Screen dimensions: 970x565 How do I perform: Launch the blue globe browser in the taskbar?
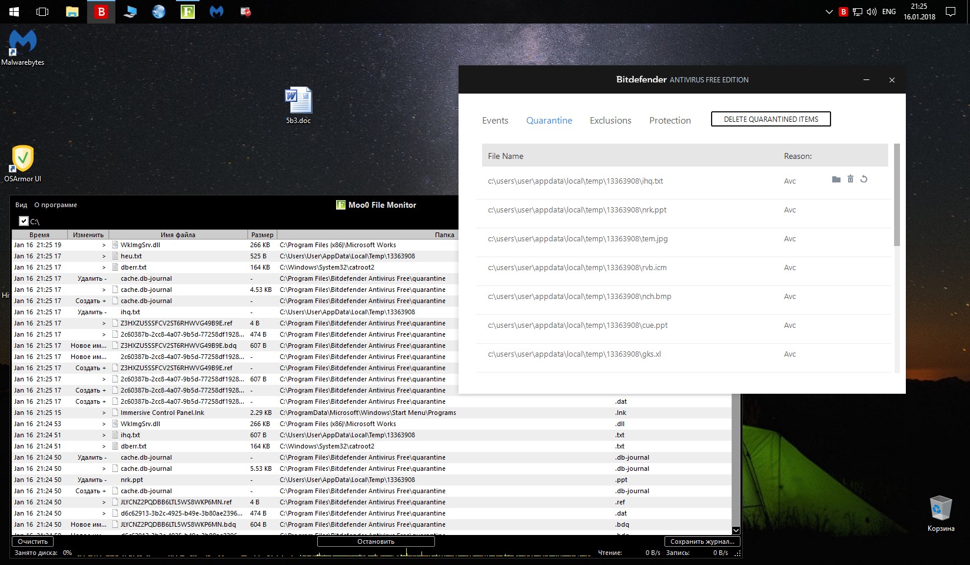(159, 12)
